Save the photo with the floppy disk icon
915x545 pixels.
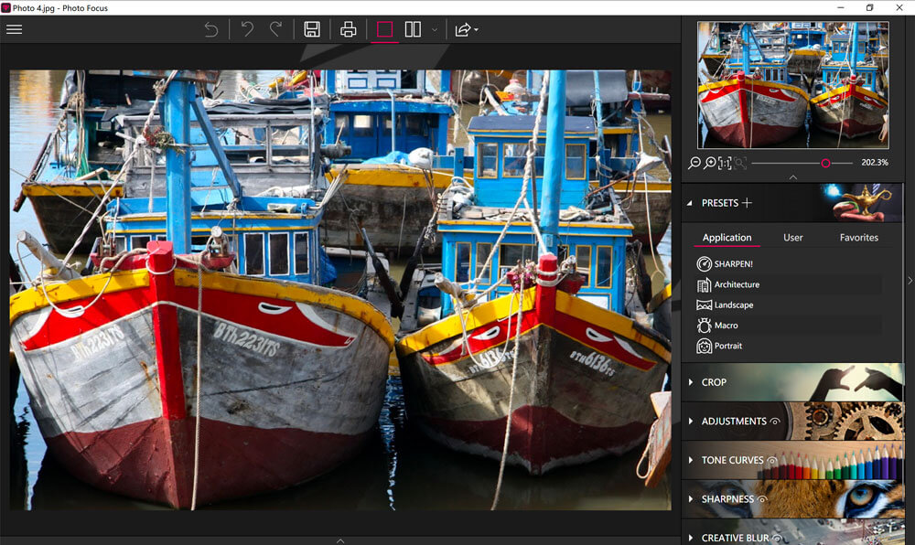tap(312, 29)
